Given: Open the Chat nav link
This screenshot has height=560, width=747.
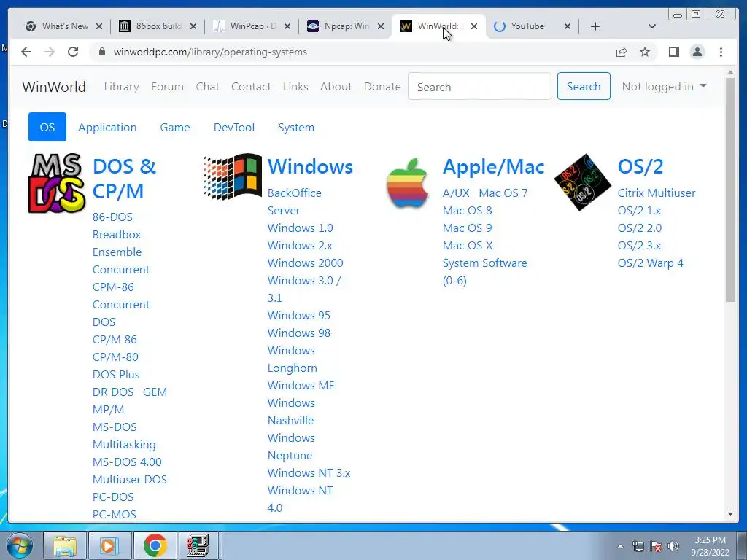Looking at the screenshot, I should pyautogui.click(x=208, y=86).
